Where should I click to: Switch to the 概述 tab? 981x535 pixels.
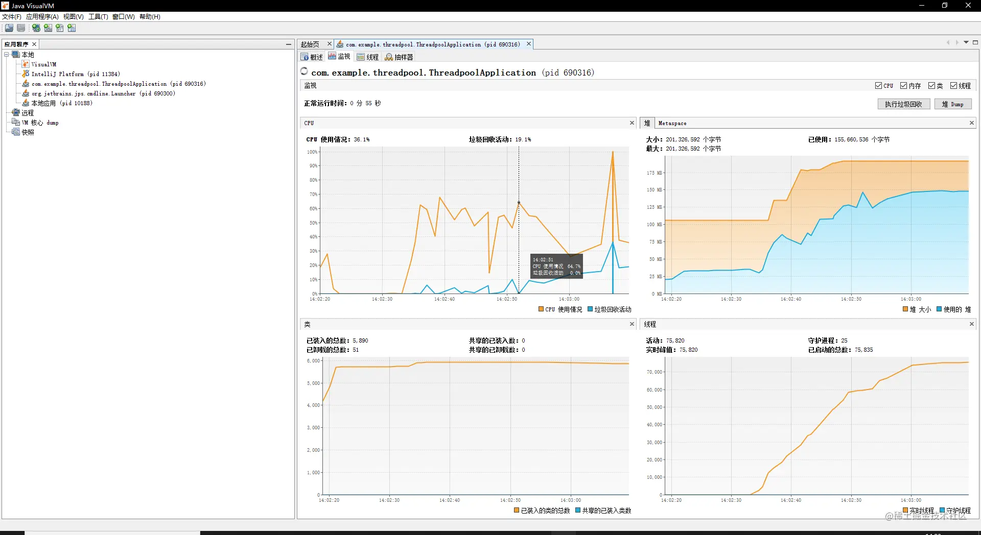coord(312,57)
